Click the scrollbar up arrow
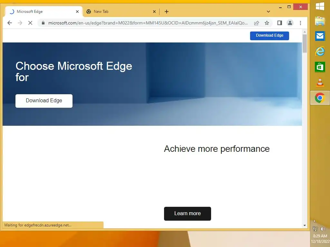The width and height of the screenshot is (330, 247). click(305, 32)
